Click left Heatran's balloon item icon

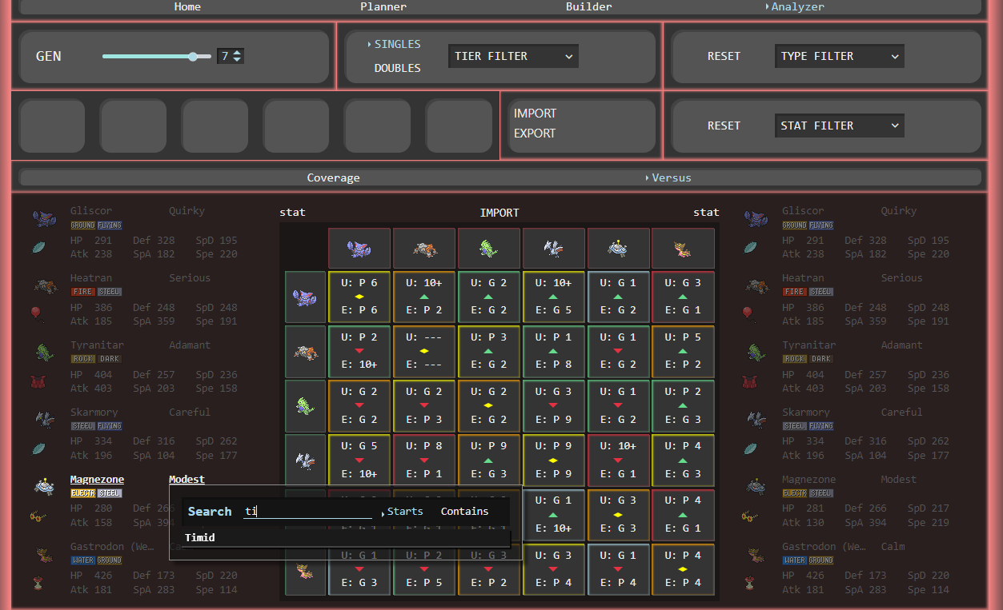click(37, 313)
